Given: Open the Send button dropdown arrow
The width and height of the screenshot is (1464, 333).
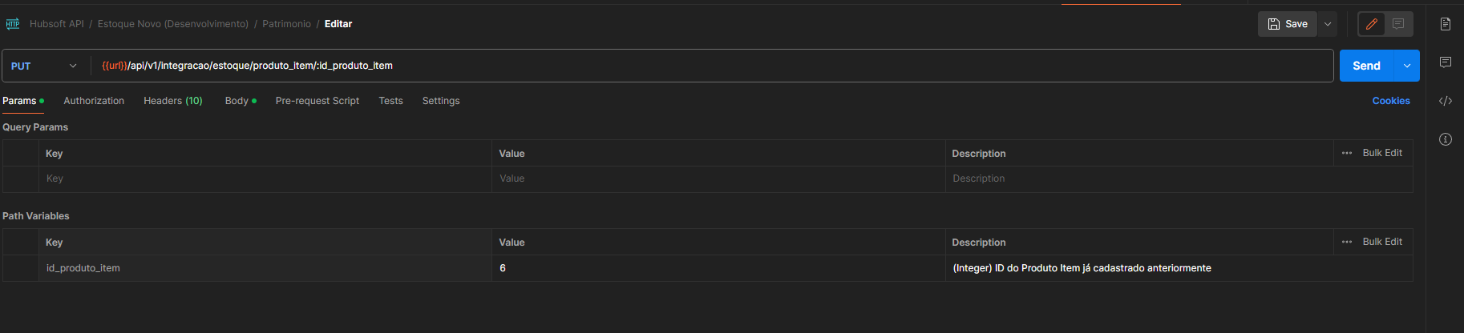Looking at the screenshot, I should click(1407, 66).
